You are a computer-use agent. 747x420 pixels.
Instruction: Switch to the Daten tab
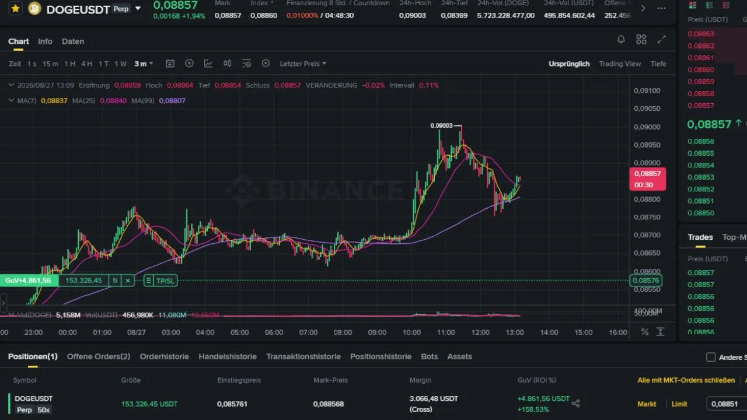pos(73,41)
